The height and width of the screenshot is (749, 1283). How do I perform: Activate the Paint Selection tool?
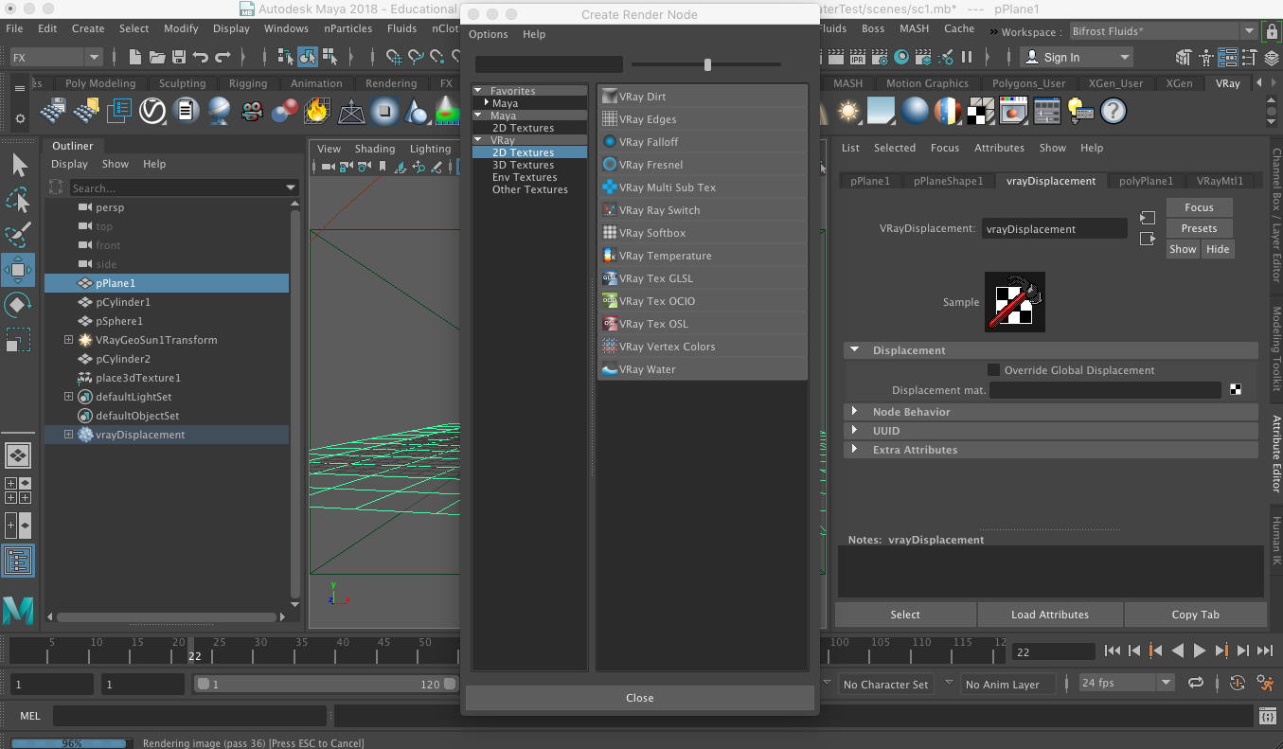point(18,235)
